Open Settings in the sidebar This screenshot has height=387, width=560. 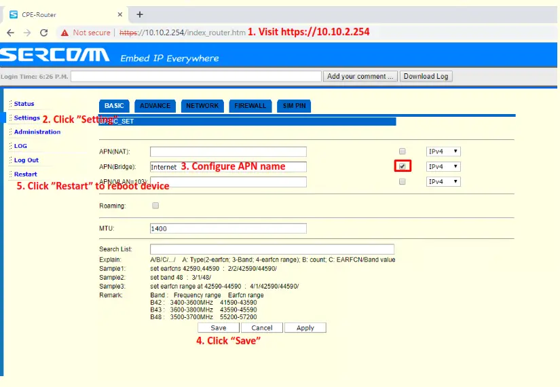coord(26,117)
